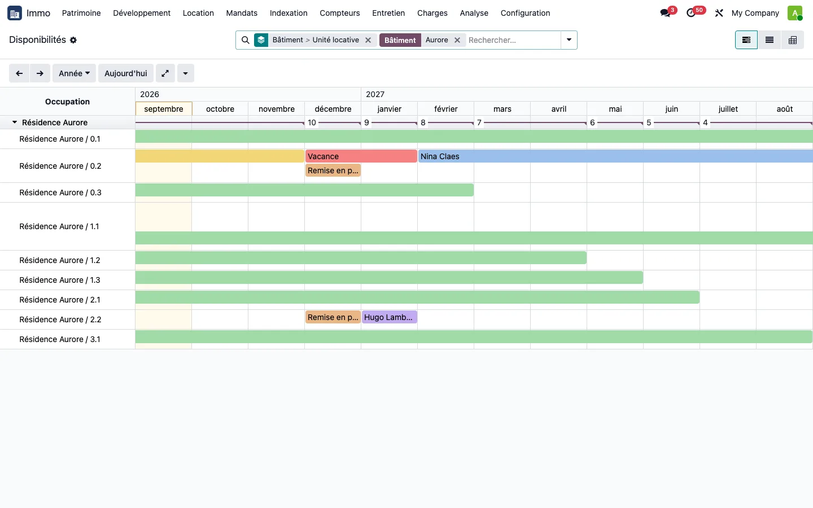Expand rows with the expand icon

[x=165, y=73]
